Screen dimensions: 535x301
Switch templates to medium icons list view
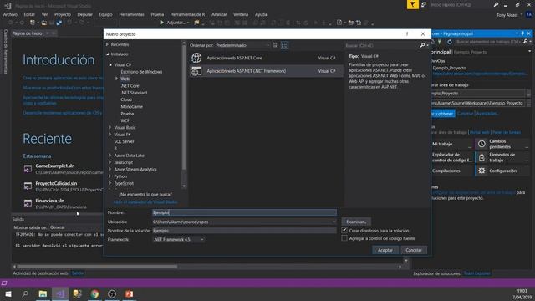tap(284, 45)
